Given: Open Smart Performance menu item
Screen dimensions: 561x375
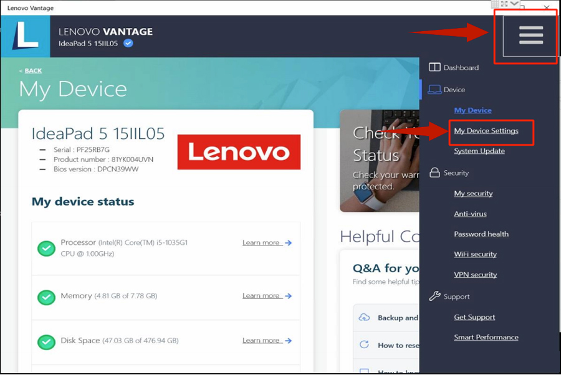Looking at the screenshot, I should point(486,337).
